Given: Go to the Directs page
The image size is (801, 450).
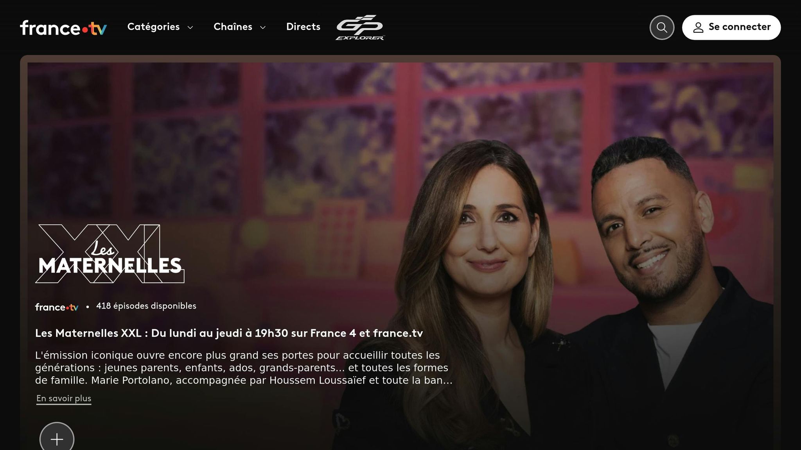Looking at the screenshot, I should pyautogui.click(x=303, y=27).
